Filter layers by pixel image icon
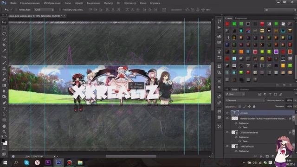The height and width of the screenshot is (167, 297). (x=259, y=94)
